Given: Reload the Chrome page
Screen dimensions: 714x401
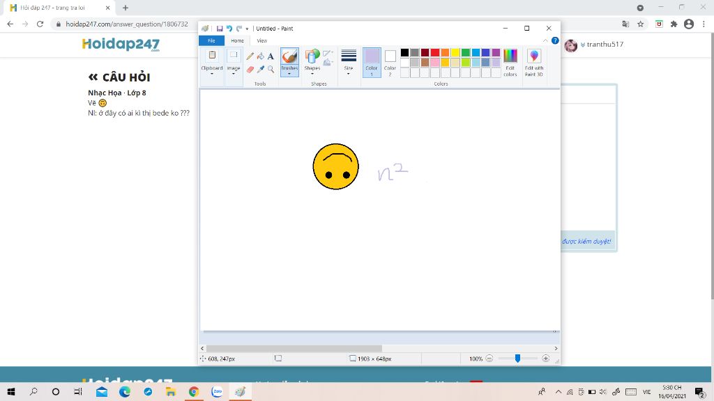Looking at the screenshot, I should [40, 24].
